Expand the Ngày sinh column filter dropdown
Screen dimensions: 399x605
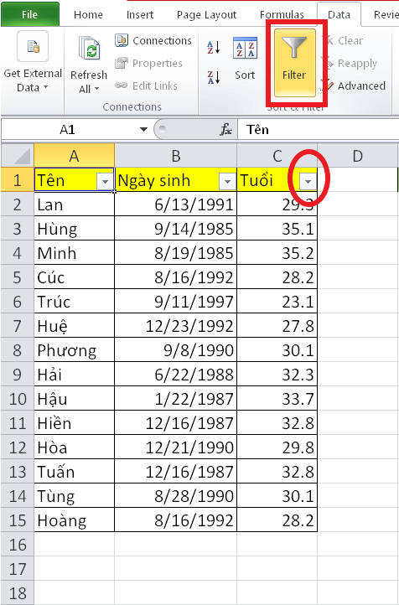[x=227, y=181]
